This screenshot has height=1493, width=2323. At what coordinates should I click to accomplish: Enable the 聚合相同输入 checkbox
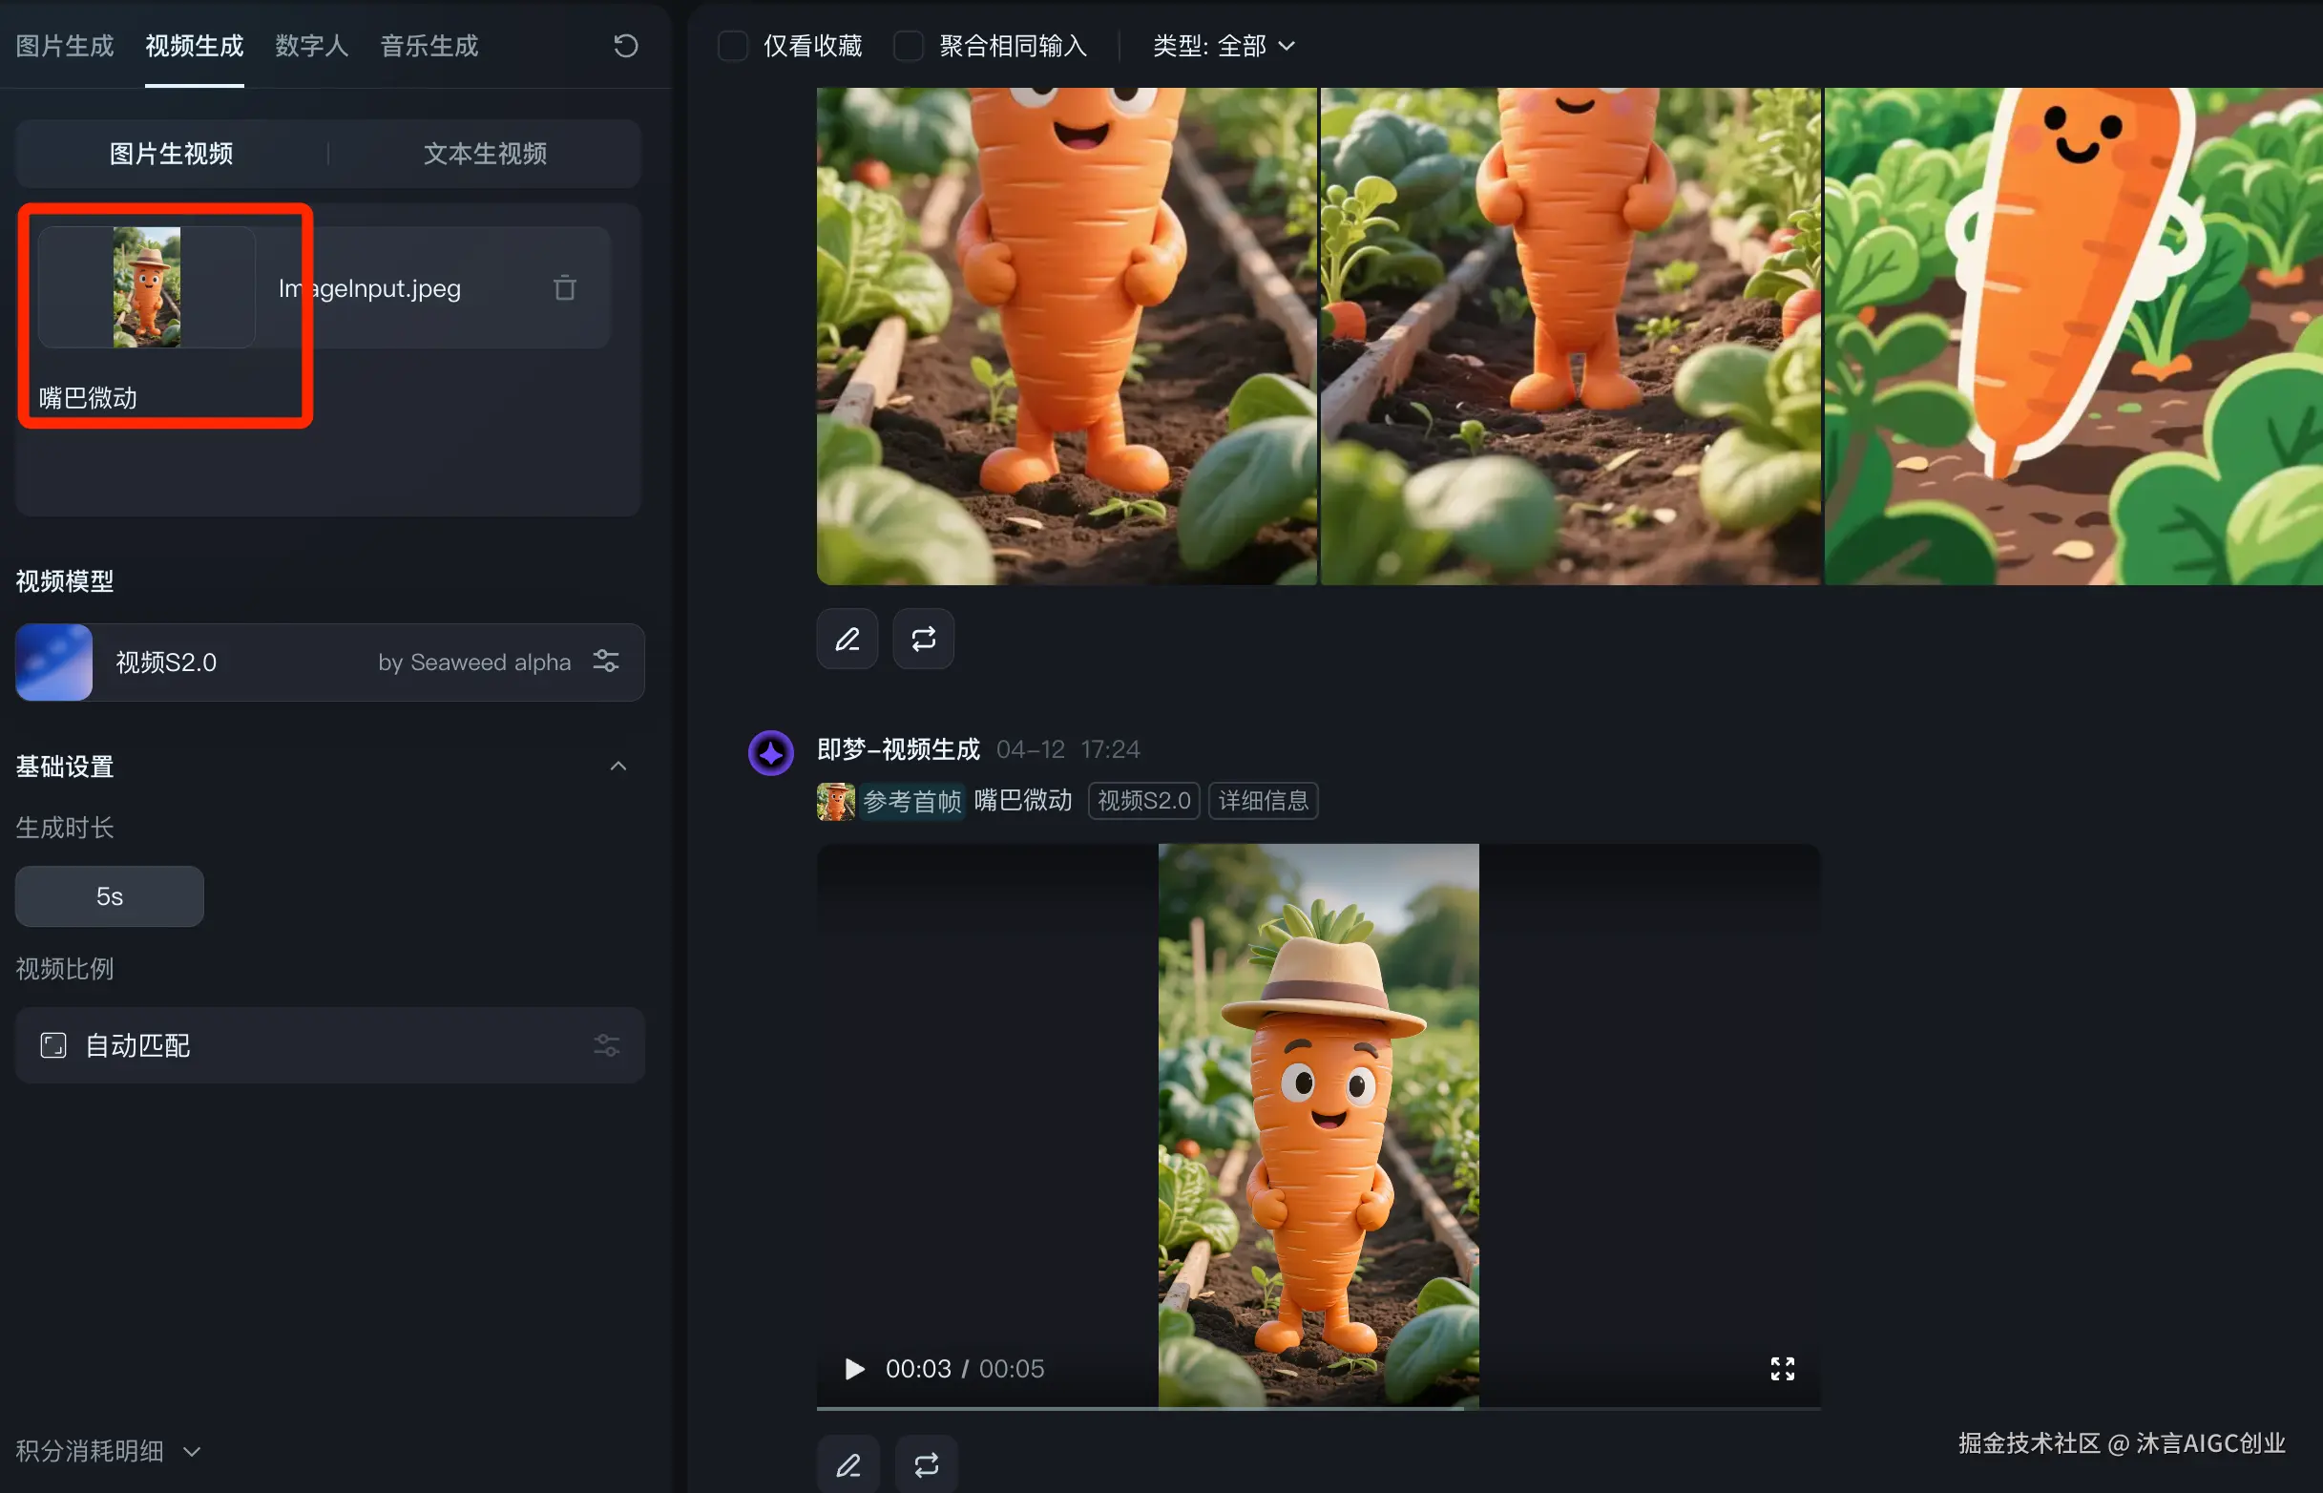(908, 46)
